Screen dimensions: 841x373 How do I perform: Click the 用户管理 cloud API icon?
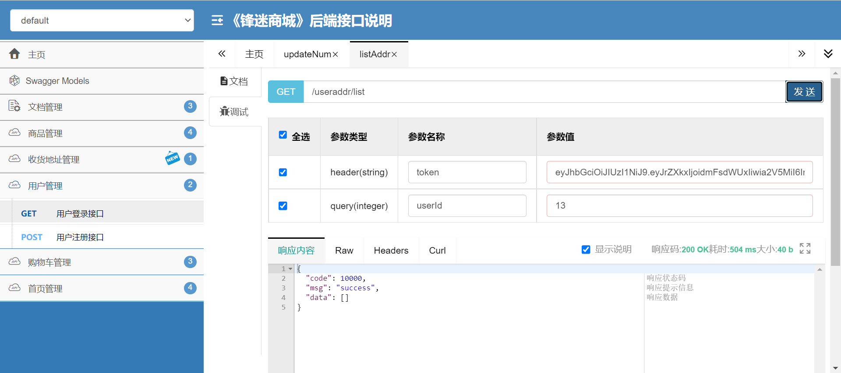(14, 185)
